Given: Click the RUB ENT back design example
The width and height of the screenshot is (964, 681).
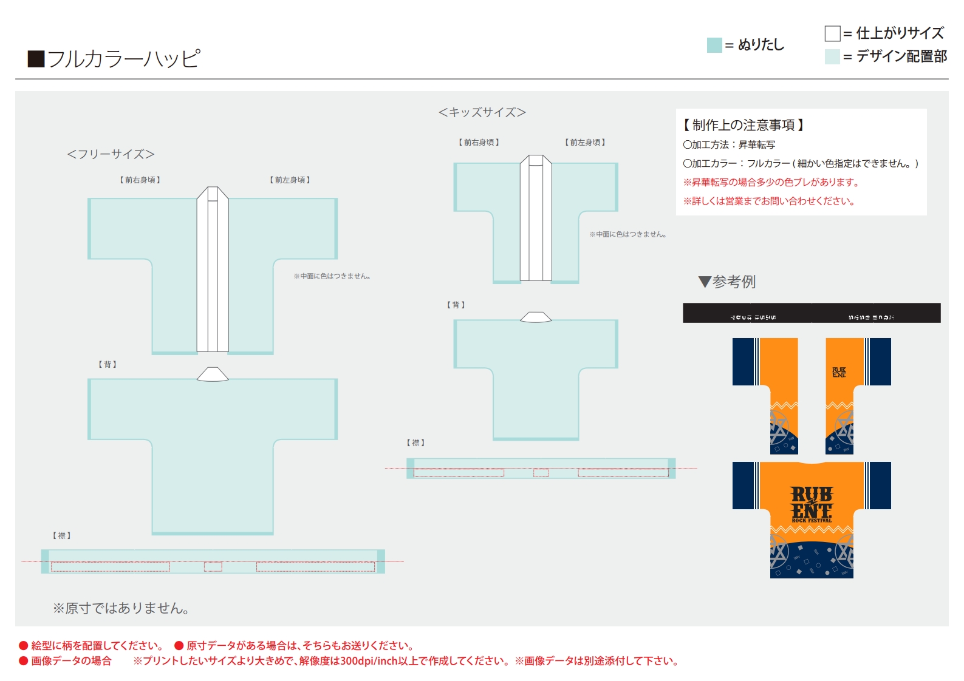Looking at the screenshot, I should click(x=812, y=520).
